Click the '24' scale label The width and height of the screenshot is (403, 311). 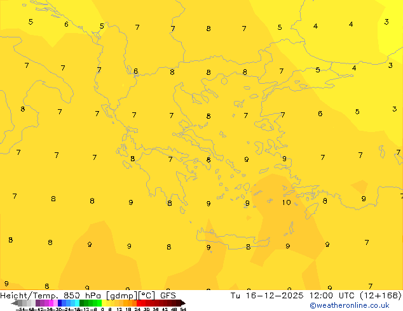(x=137, y=309)
